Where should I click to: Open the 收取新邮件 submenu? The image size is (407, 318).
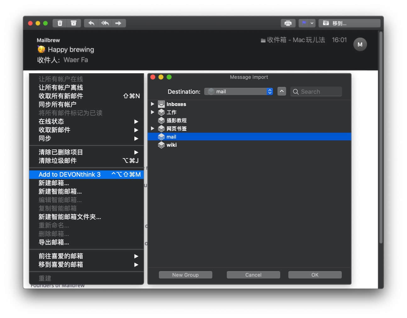point(86,130)
